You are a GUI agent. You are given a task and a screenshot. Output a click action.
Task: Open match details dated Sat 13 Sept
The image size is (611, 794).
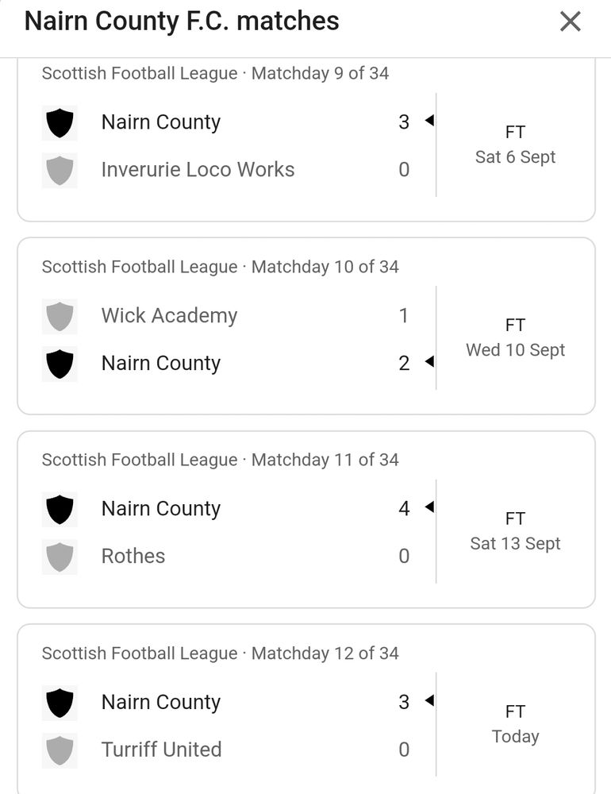point(515,532)
